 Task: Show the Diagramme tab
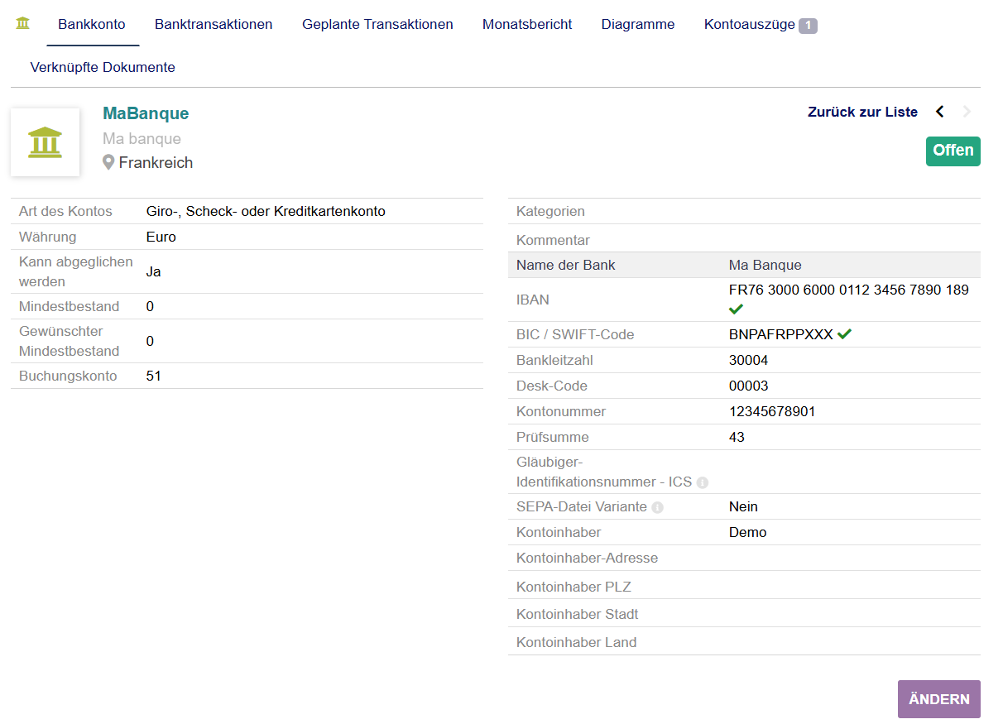coord(638,25)
